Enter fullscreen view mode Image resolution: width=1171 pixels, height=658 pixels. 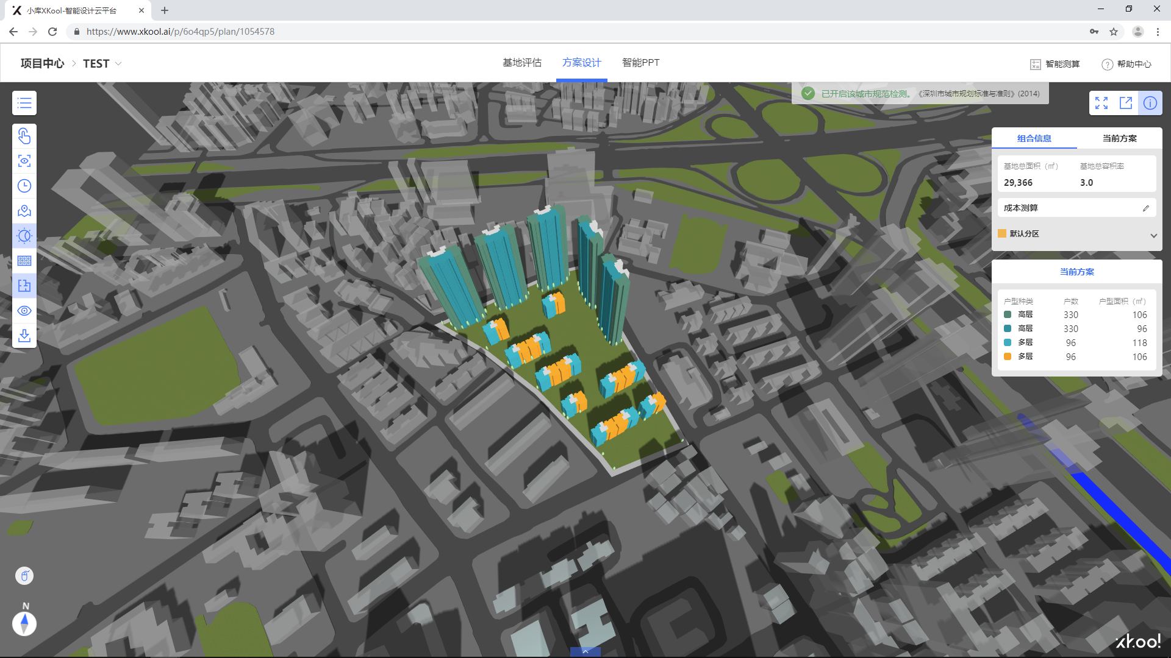(1101, 103)
